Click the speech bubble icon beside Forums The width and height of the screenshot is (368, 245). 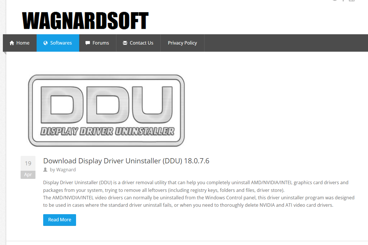pyautogui.click(x=87, y=43)
